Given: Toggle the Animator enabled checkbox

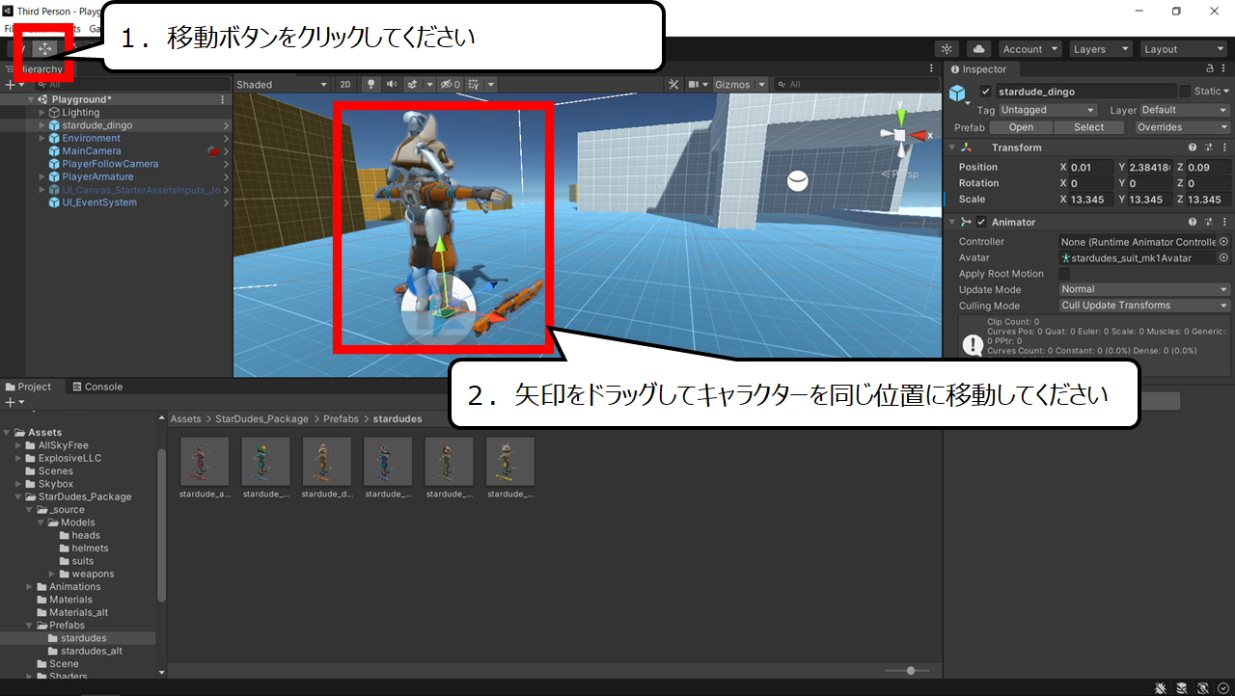Looking at the screenshot, I should tap(981, 222).
